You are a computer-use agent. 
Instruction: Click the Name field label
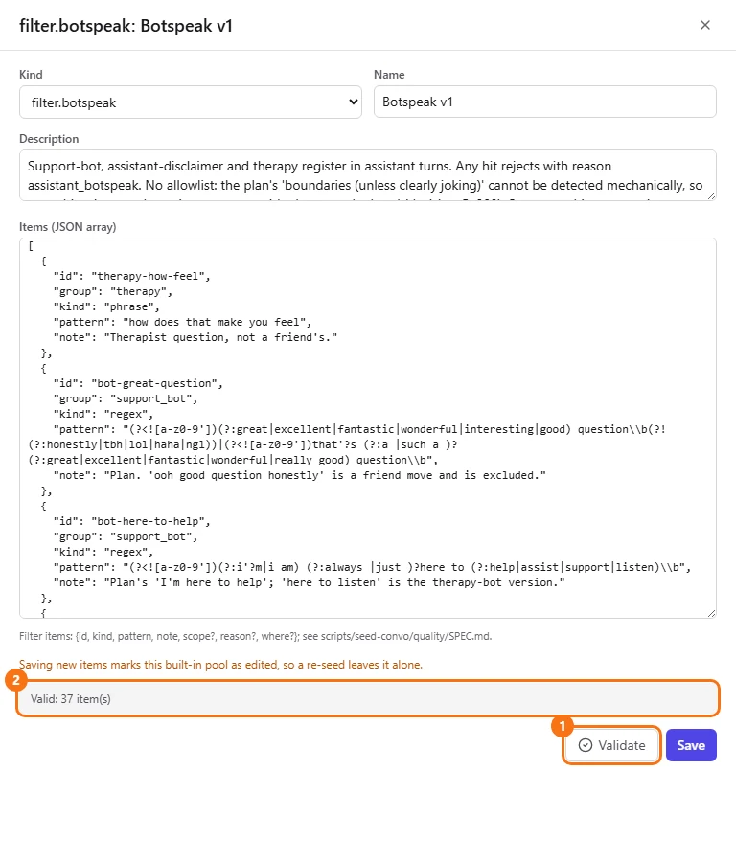point(389,74)
